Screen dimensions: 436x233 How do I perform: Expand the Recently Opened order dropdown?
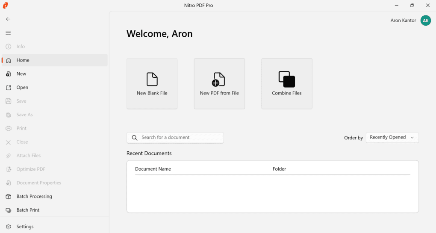(x=392, y=137)
